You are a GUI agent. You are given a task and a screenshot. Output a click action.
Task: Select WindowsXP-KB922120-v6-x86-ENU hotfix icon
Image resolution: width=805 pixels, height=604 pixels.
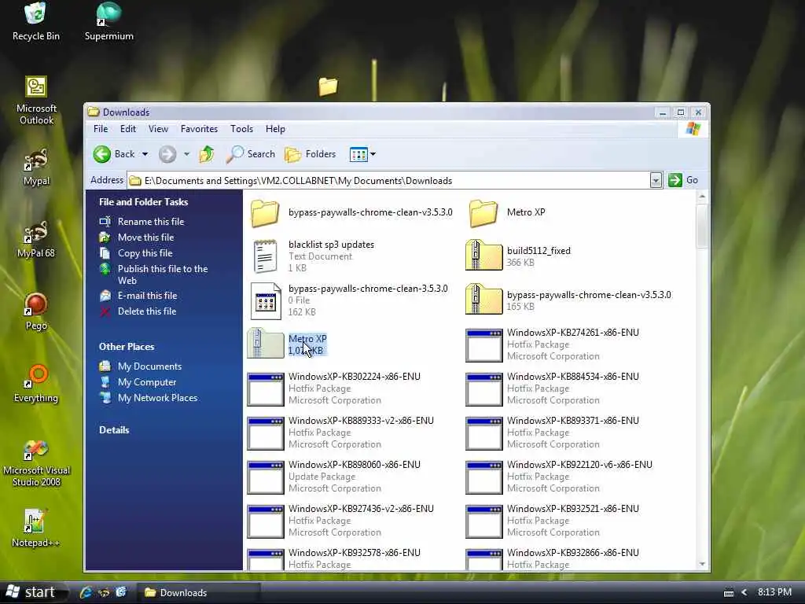point(483,477)
